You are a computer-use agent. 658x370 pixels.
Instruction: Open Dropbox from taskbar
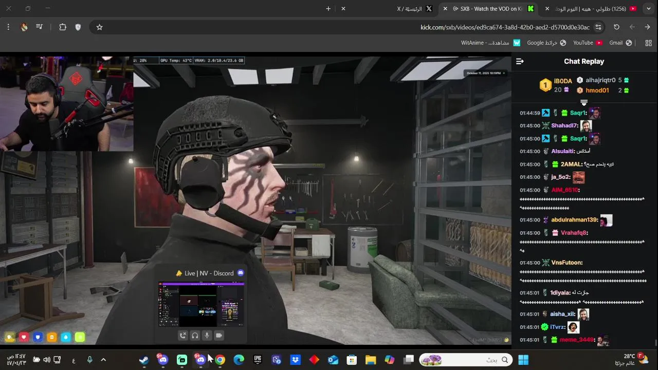click(x=295, y=360)
